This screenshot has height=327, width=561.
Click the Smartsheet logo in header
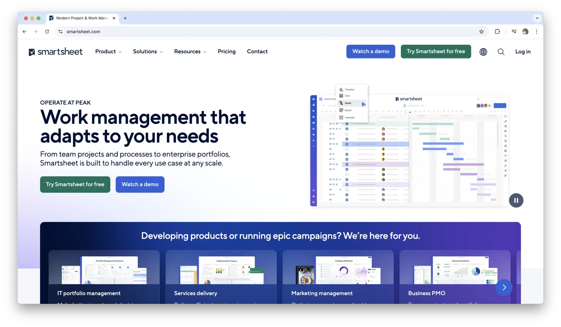(x=55, y=52)
